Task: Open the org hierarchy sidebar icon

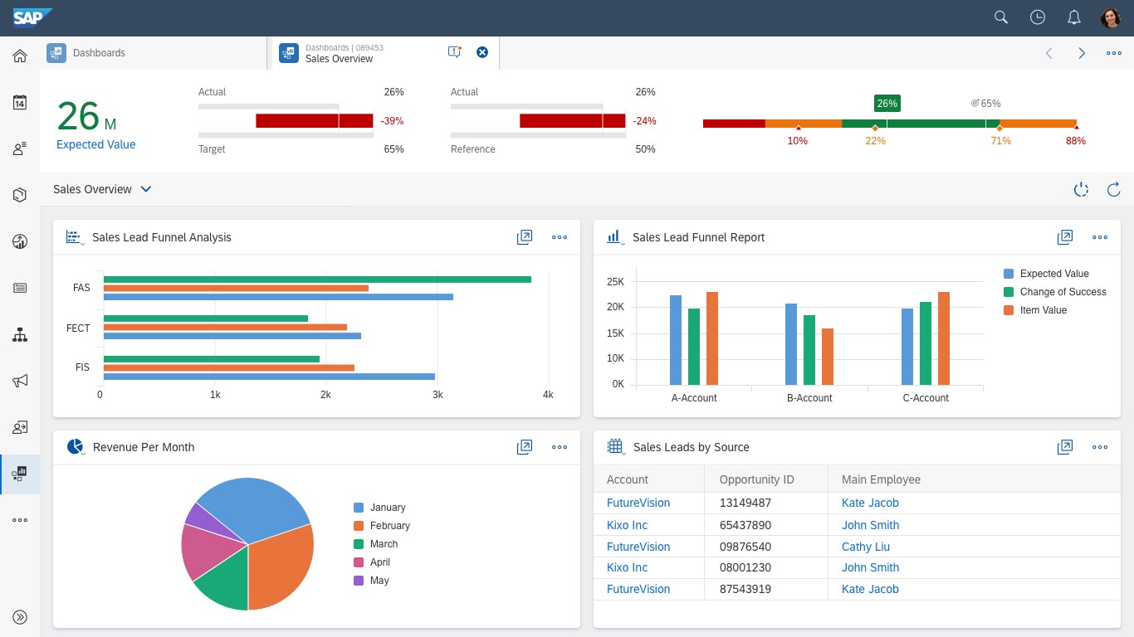Action: coord(20,335)
